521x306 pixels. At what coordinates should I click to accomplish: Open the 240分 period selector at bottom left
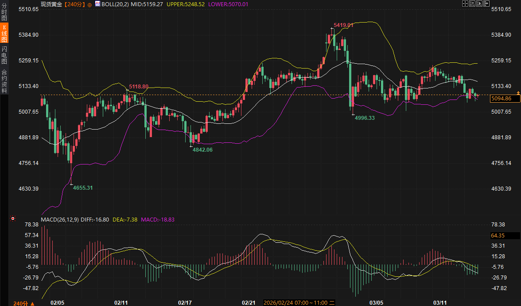pos(21,303)
